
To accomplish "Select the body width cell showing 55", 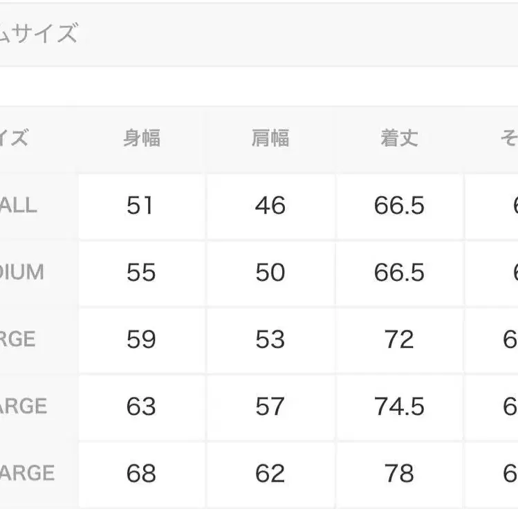I will pyautogui.click(x=141, y=273).
